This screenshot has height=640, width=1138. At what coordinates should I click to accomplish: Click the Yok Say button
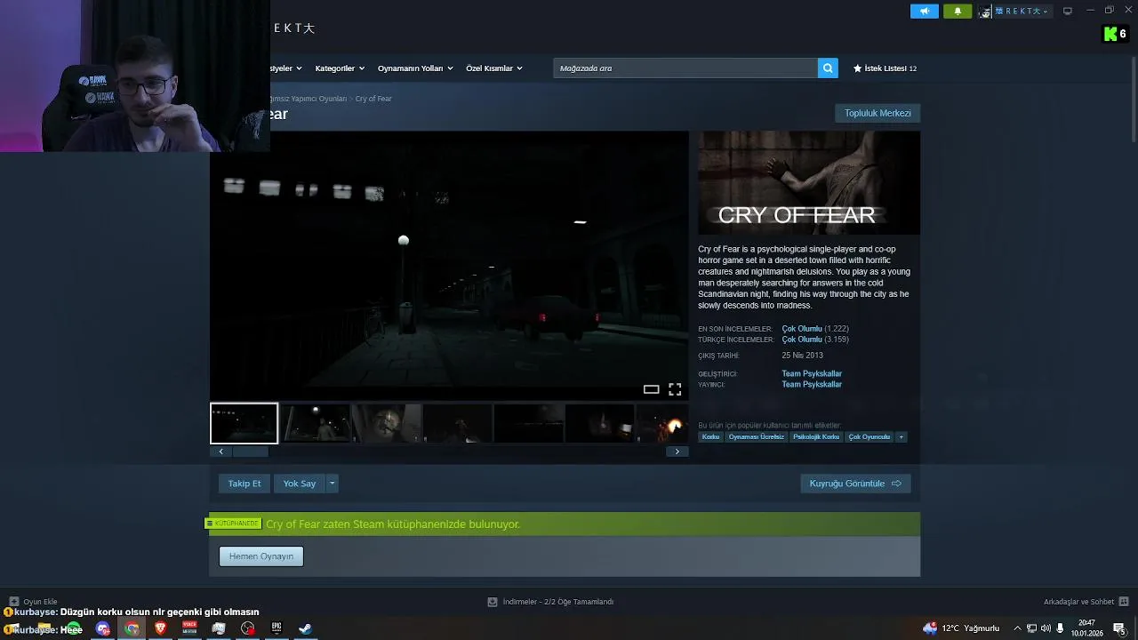(x=300, y=484)
